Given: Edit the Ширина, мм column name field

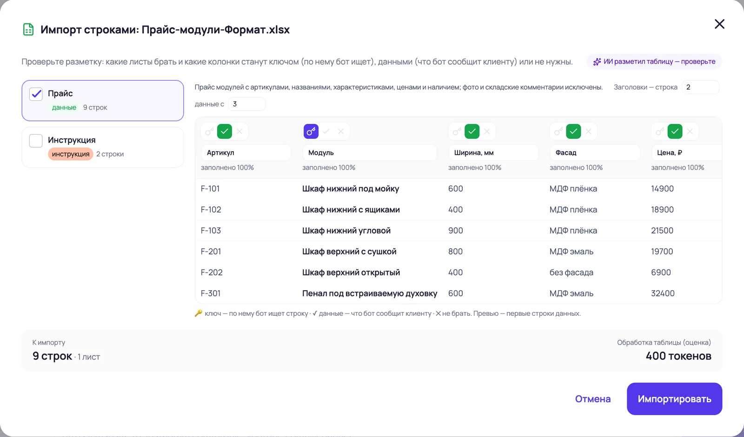Looking at the screenshot, I should click(493, 153).
